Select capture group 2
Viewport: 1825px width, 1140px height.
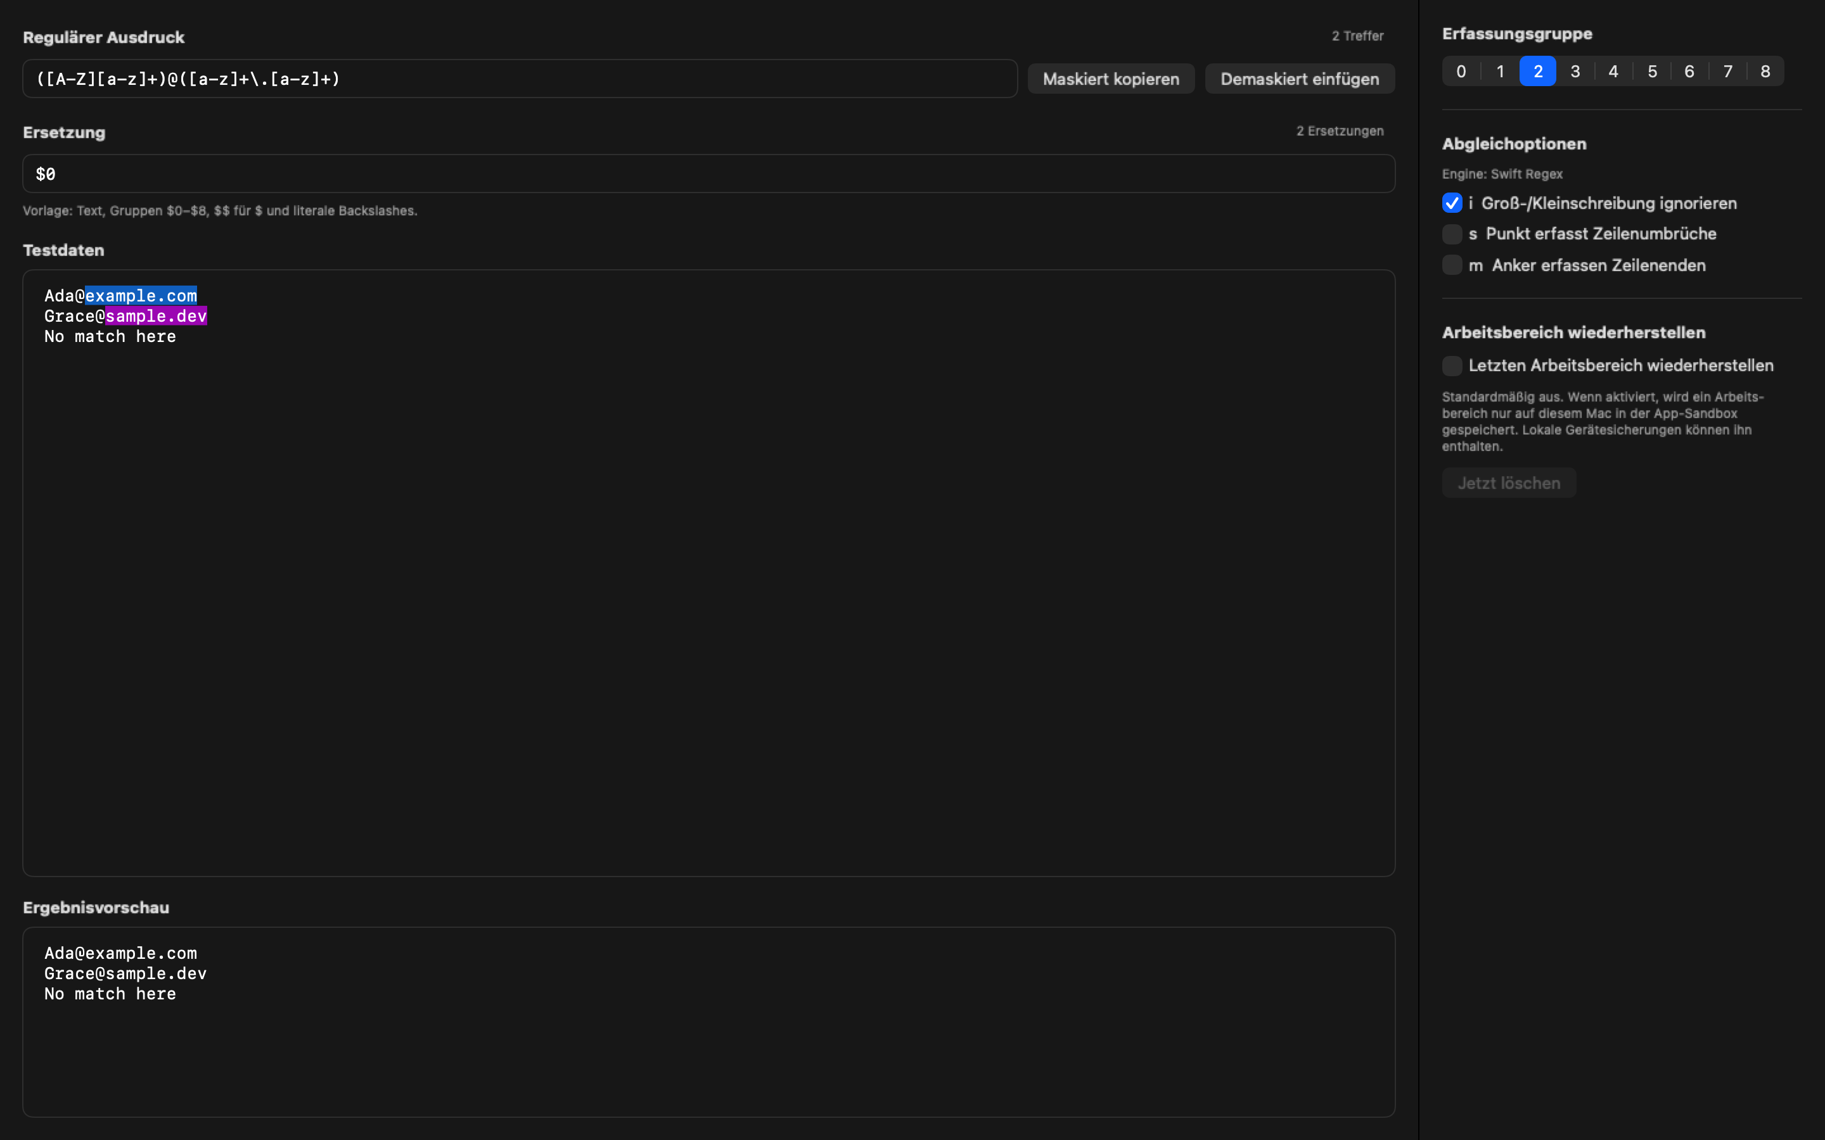pyautogui.click(x=1538, y=71)
